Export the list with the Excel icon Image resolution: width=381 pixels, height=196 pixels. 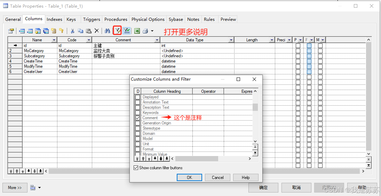point(137,31)
